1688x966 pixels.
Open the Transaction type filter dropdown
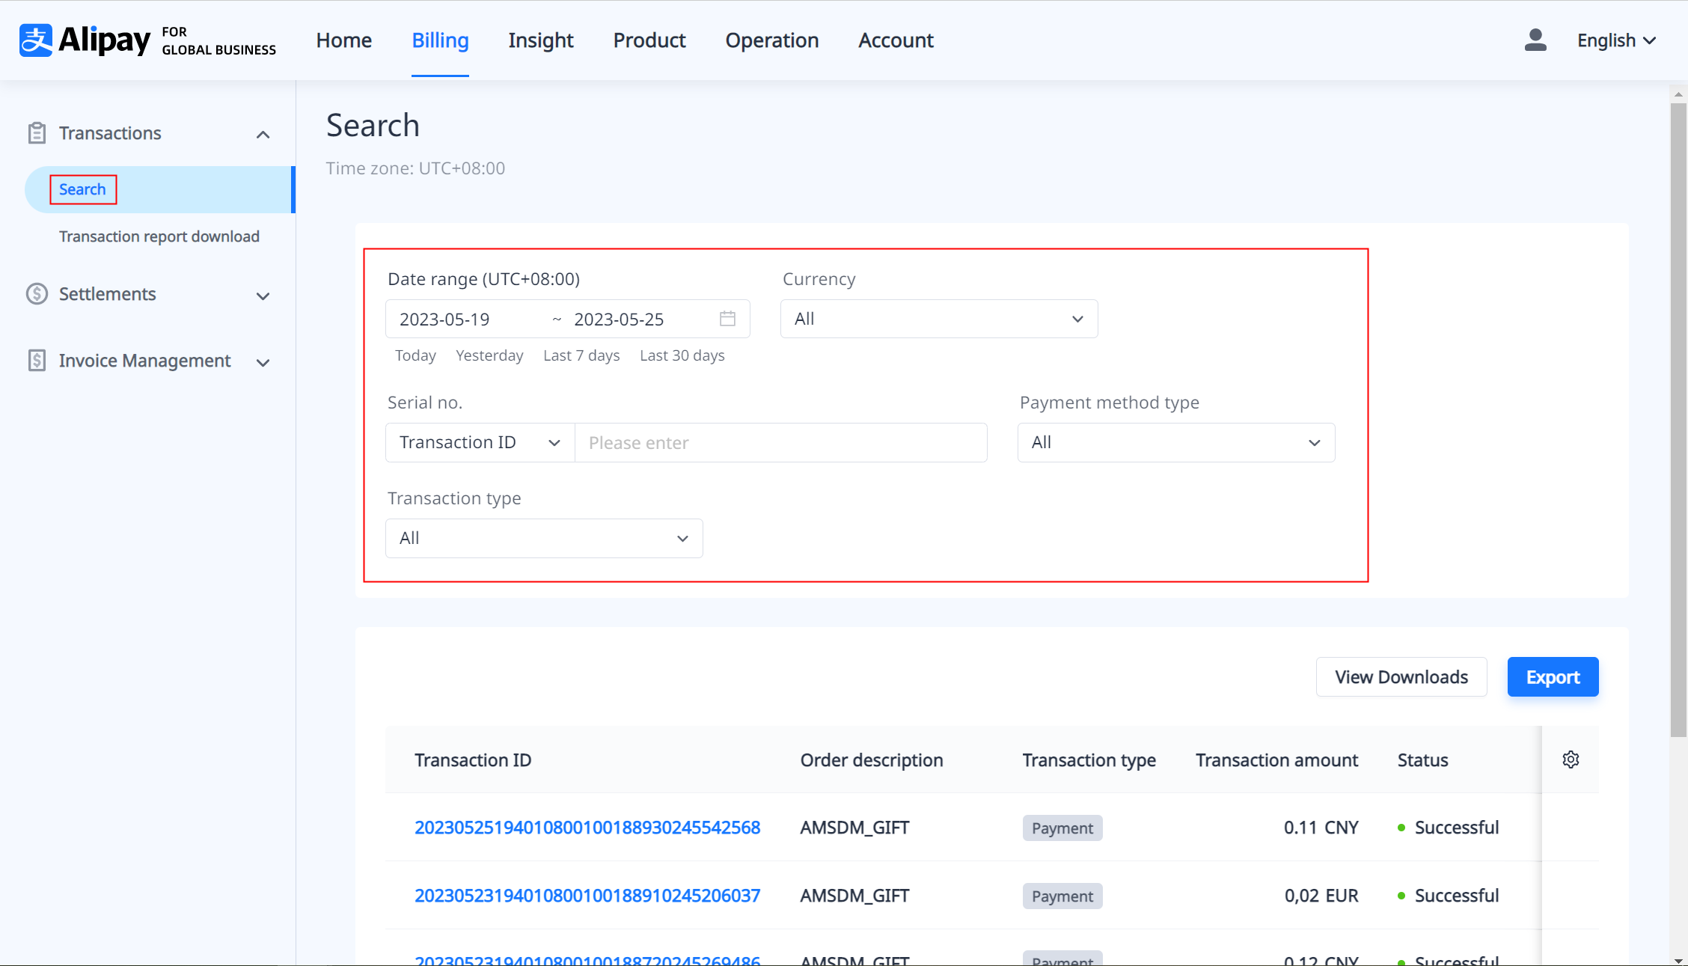(543, 538)
